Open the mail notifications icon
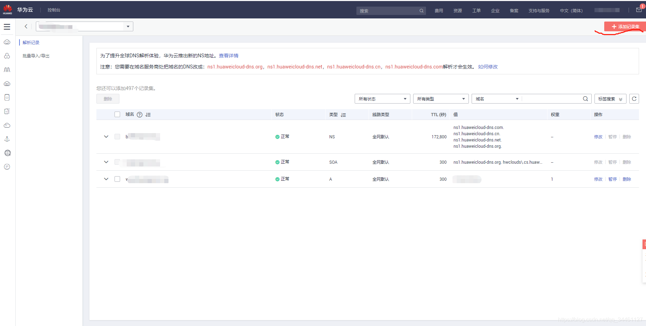 pos(639,10)
